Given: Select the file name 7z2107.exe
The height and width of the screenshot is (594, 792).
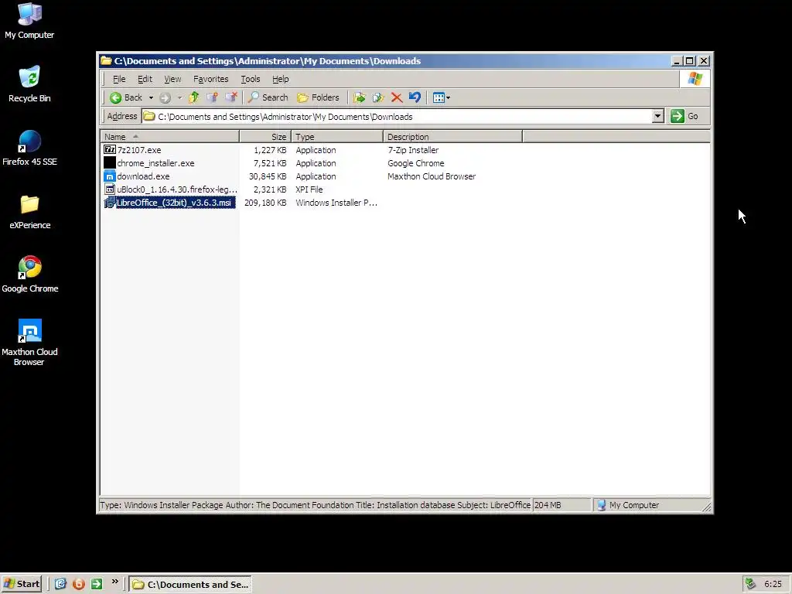Looking at the screenshot, I should pos(139,150).
